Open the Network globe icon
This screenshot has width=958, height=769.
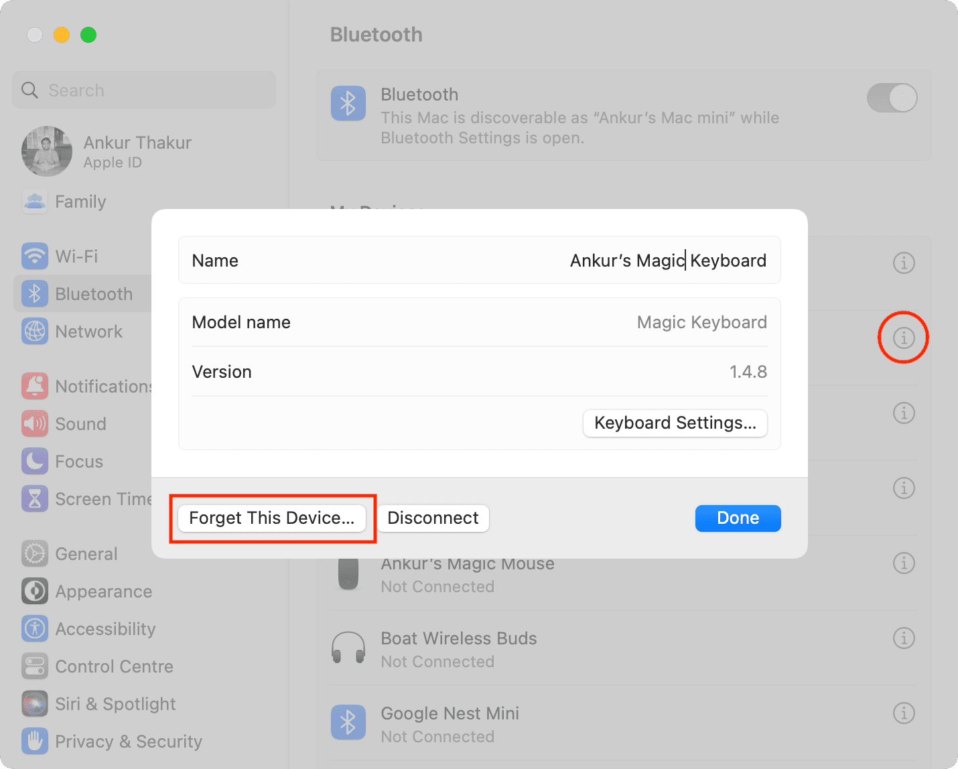(x=35, y=331)
